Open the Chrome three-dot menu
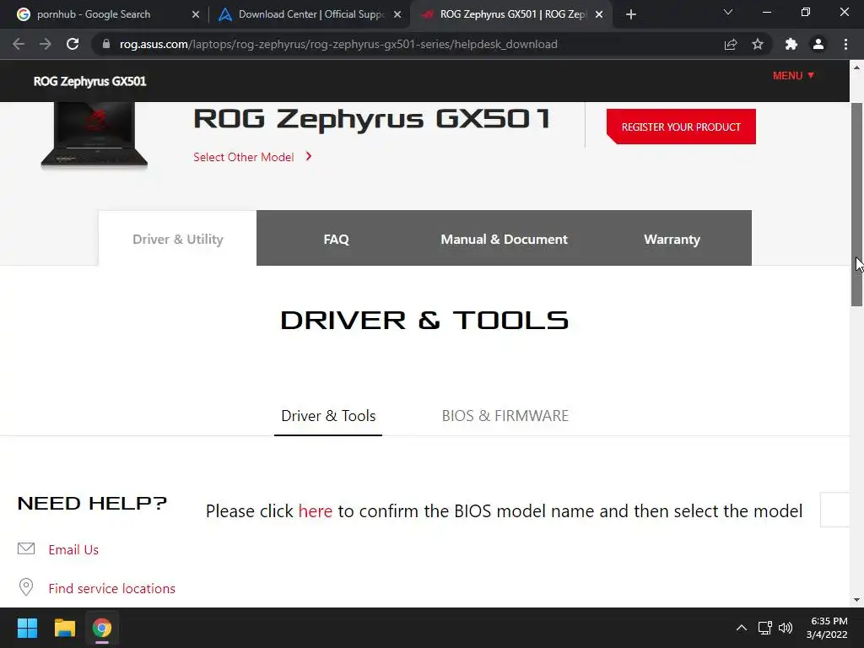The width and height of the screenshot is (864, 648). [x=845, y=44]
